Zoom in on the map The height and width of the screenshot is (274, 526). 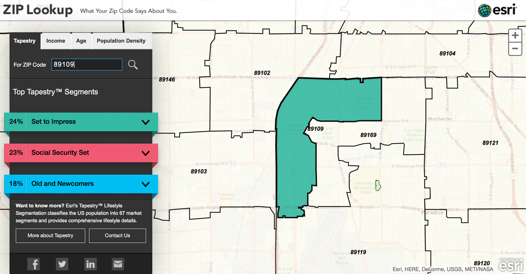515,35
